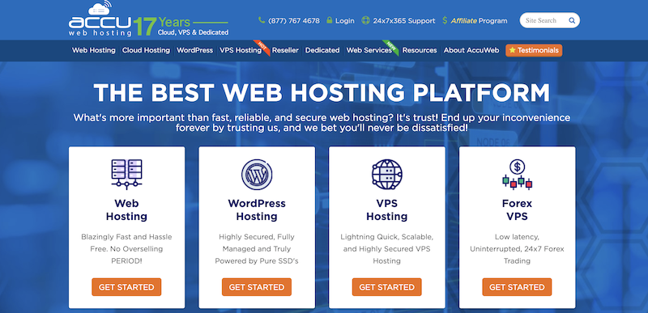This screenshot has width=648, height=313.
Task: Click the green phone icon
Action: click(x=261, y=20)
